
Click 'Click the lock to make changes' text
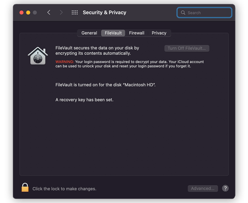click(x=64, y=189)
